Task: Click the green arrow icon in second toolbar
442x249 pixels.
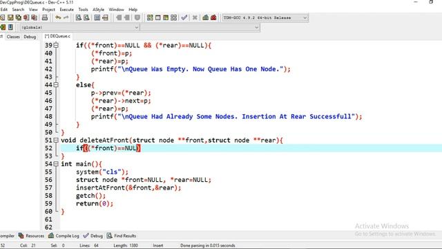Action: [x=3, y=27]
